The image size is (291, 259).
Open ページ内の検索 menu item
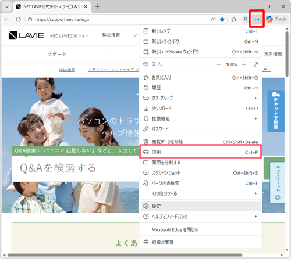201,183
